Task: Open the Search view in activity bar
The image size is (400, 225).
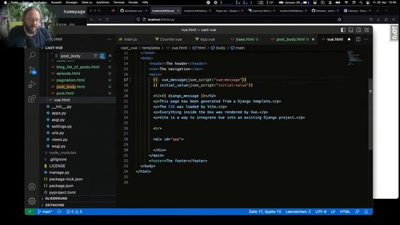Action: (32, 55)
